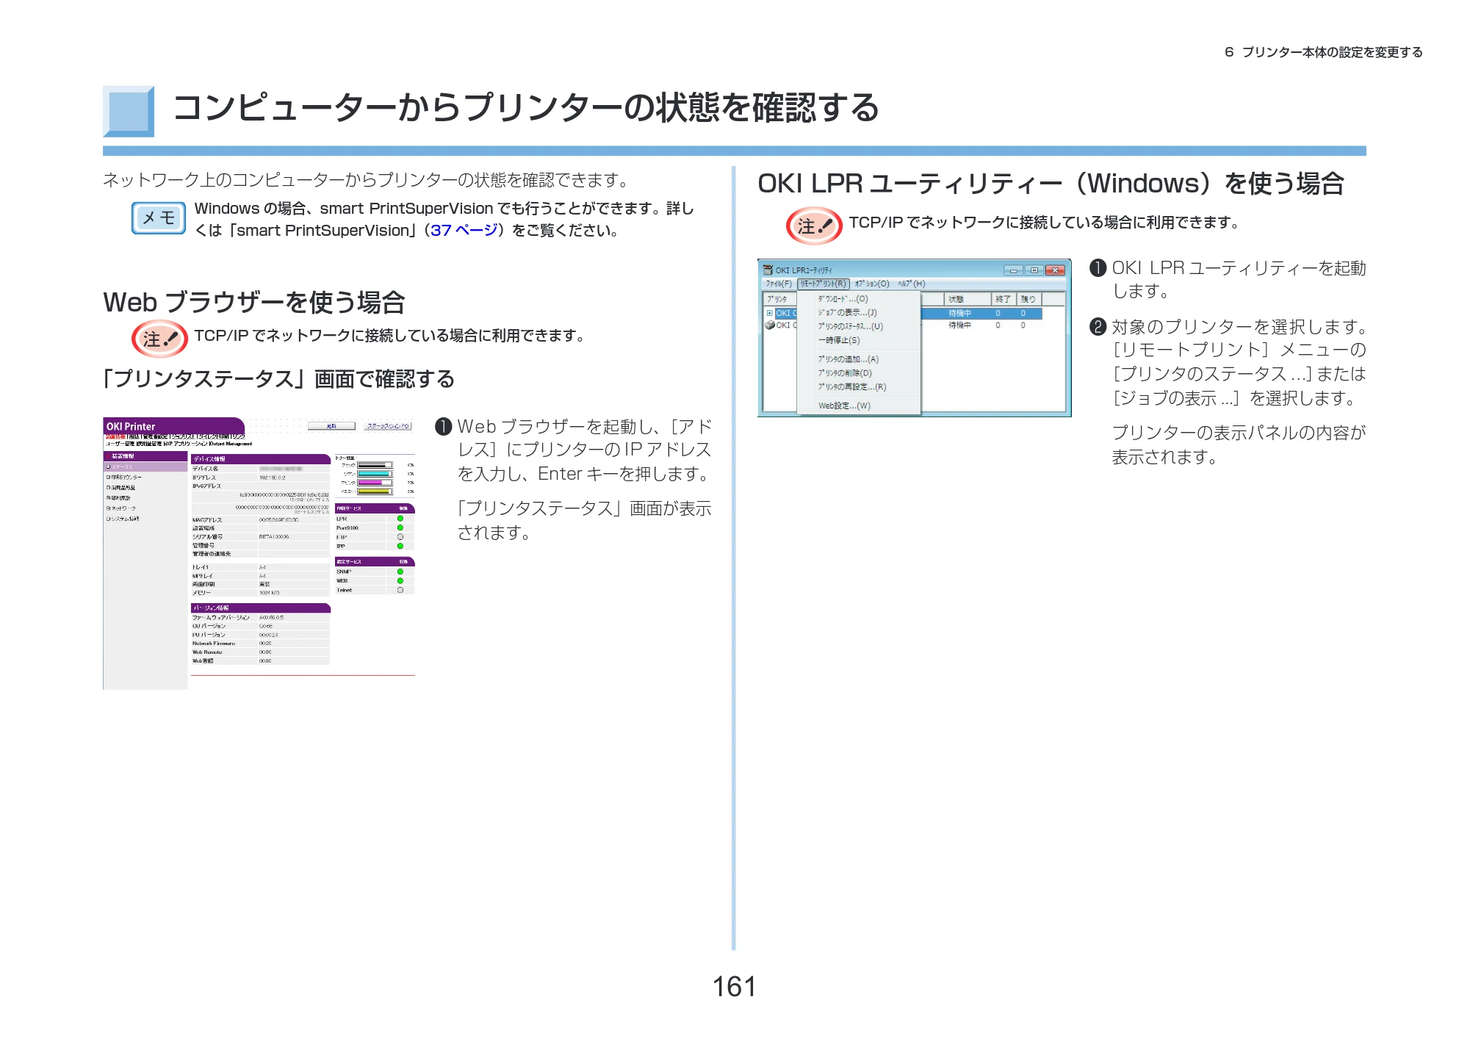The height and width of the screenshot is (1041, 1470).
Task: Click the grey Telnet status indicator
Action: pyautogui.click(x=400, y=590)
